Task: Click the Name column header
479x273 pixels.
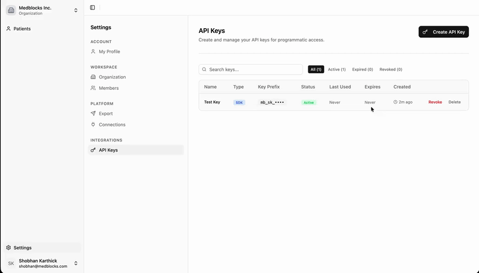Action: point(210,87)
